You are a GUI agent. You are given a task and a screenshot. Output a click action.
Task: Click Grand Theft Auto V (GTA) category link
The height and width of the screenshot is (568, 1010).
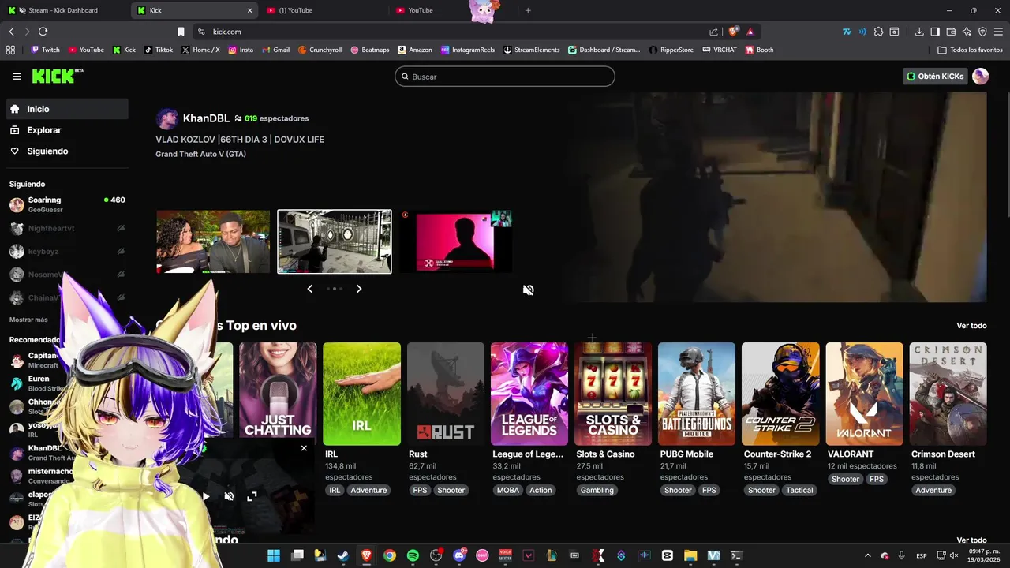200,154
